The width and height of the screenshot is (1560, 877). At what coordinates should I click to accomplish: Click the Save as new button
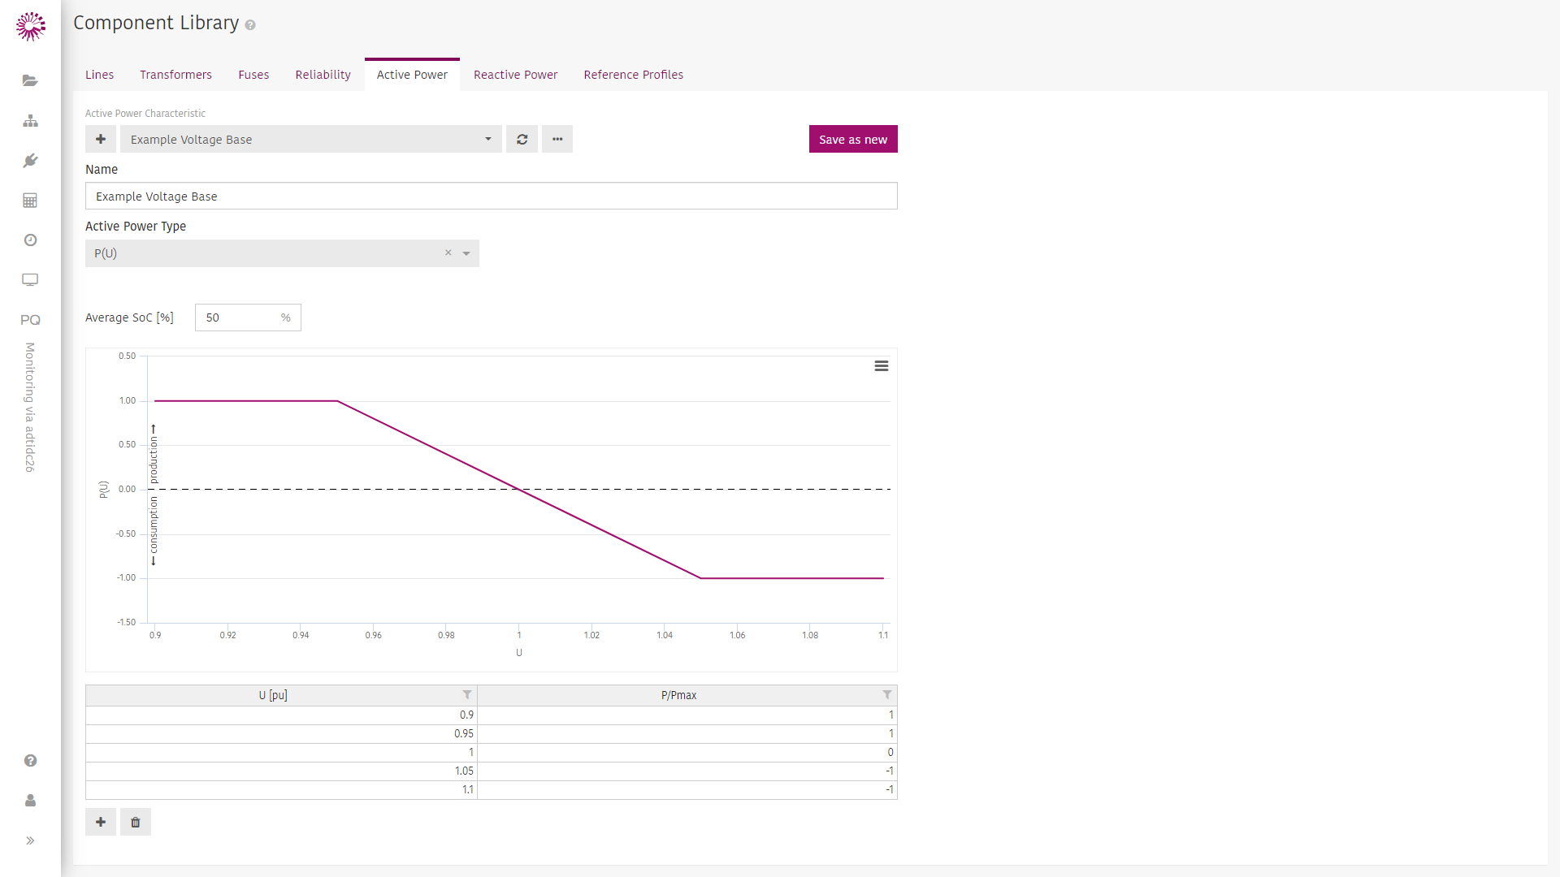(853, 139)
